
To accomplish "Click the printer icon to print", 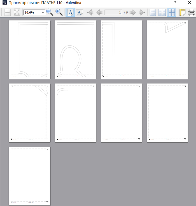I will (x=192, y=12).
